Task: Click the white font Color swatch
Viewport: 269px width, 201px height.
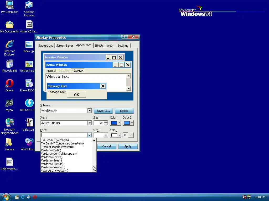Action: coord(114,135)
